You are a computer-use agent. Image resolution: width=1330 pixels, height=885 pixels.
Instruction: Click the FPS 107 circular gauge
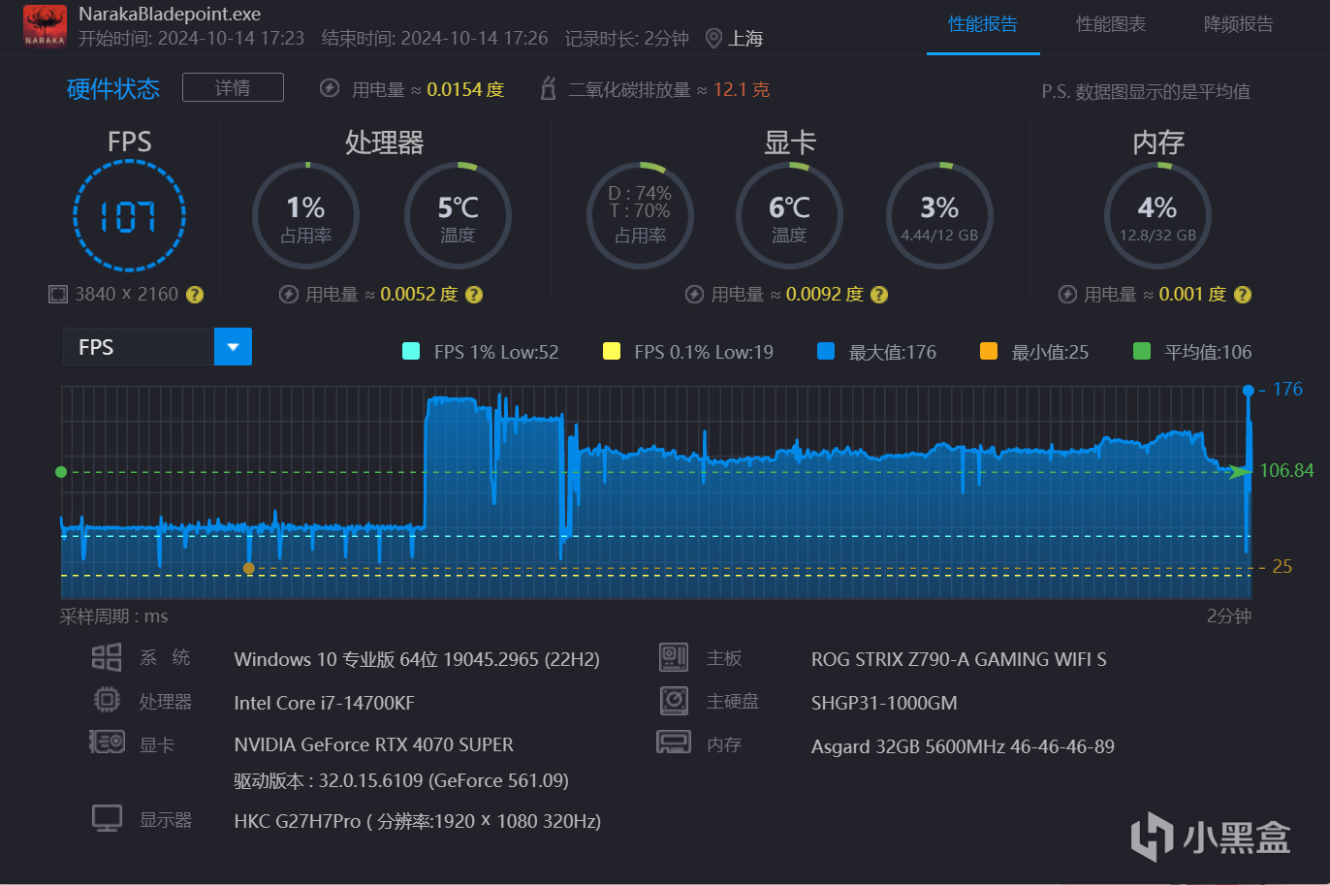129,215
